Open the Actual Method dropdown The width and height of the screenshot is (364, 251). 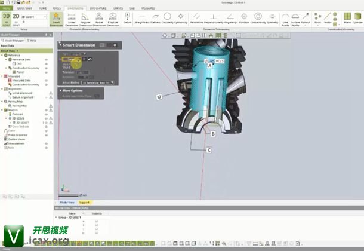tap(98, 82)
